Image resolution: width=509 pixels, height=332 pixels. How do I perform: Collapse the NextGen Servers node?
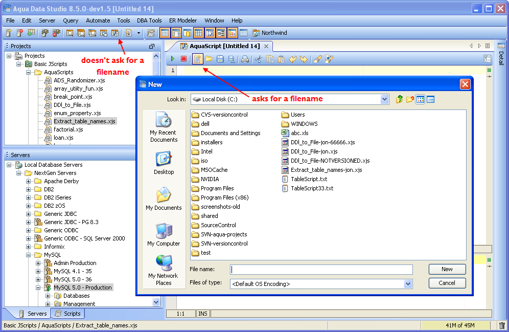(x=19, y=173)
